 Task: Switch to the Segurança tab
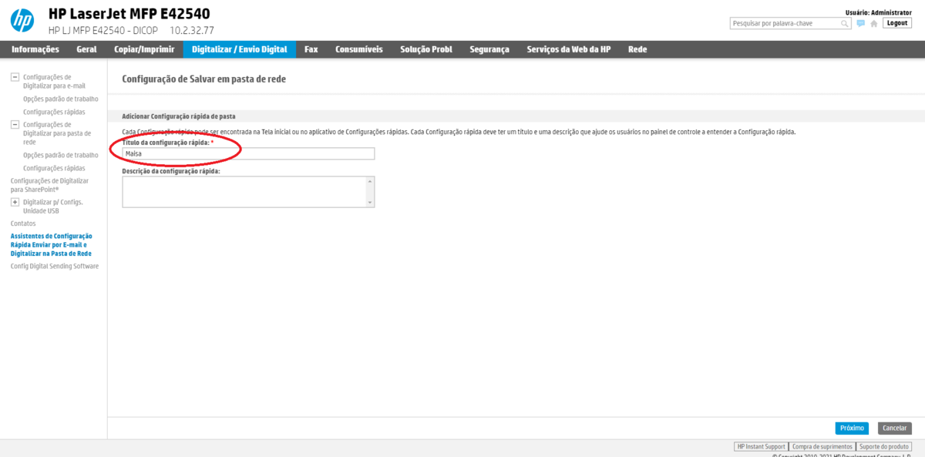click(489, 49)
